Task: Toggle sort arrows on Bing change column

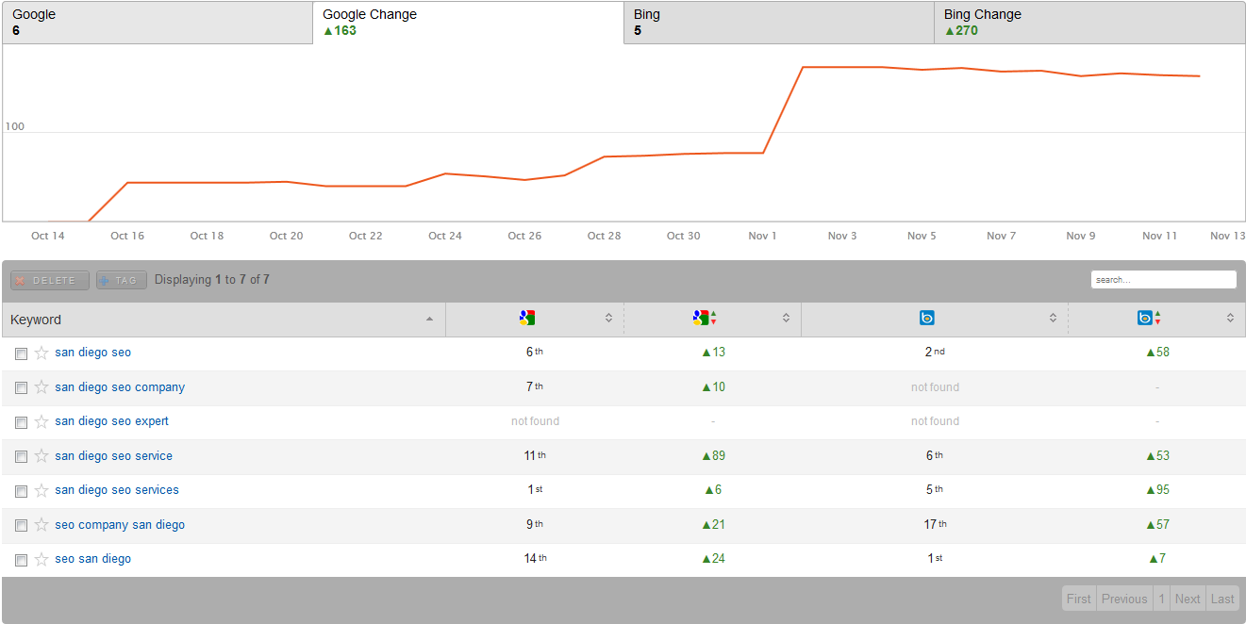Action: tap(1230, 319)
